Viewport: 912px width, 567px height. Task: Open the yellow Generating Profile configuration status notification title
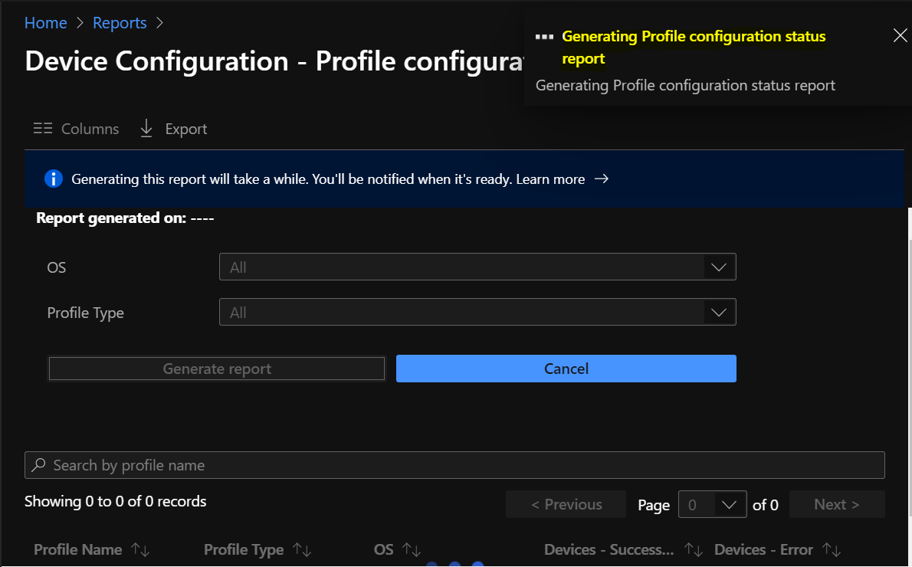pyautogui.click(x=694, y=47)
